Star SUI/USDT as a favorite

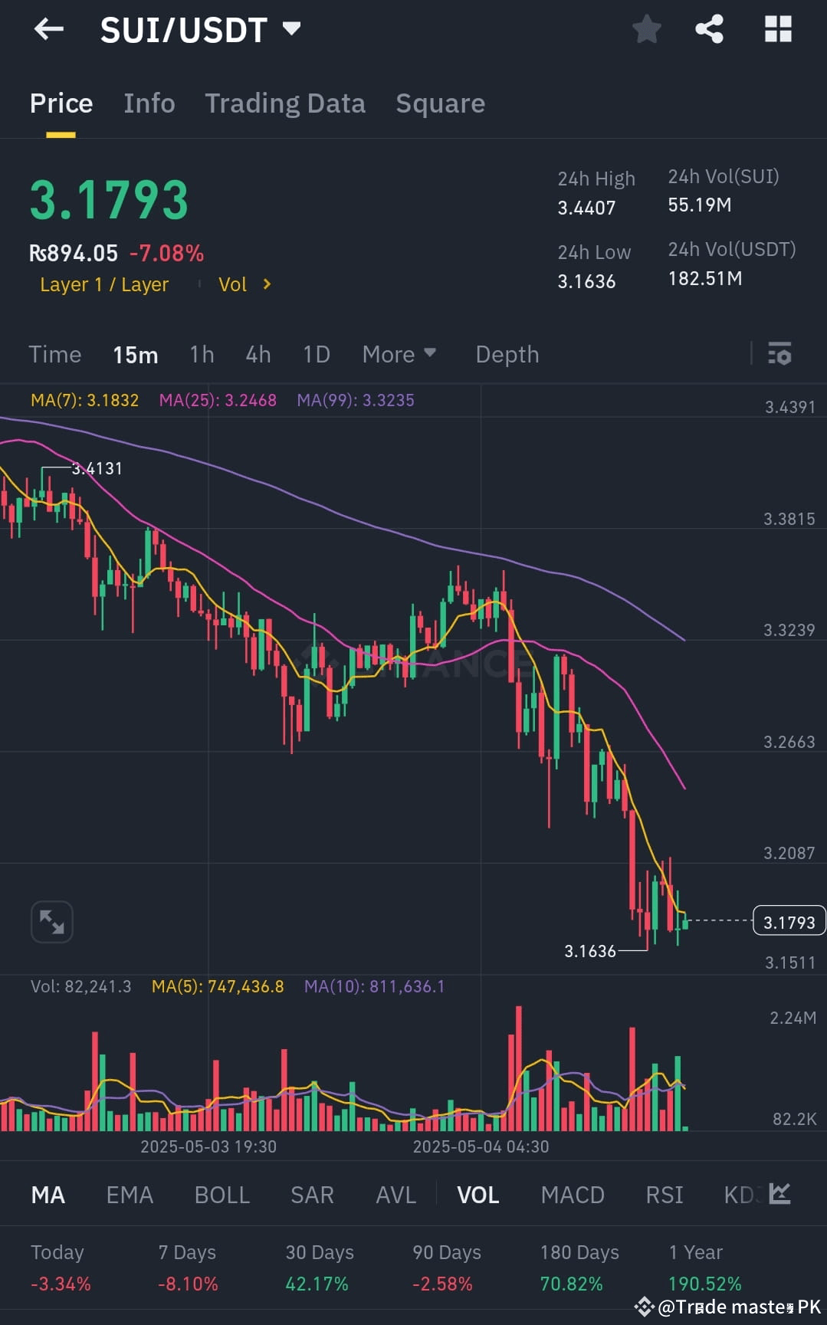[x=646, y=29]
